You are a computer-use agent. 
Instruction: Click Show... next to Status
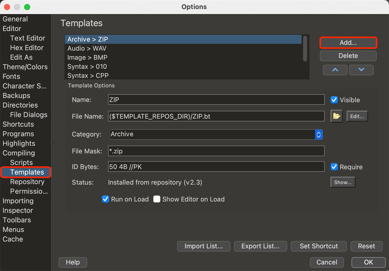tap(343, 182)
